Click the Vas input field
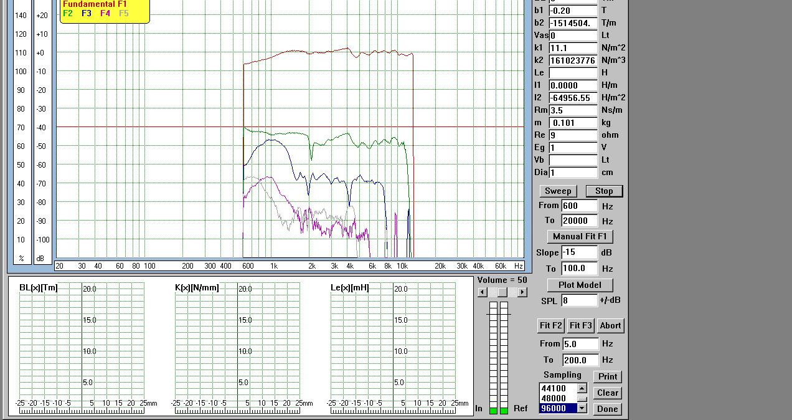This screenshot has width=792, height=420. [573, 36]
